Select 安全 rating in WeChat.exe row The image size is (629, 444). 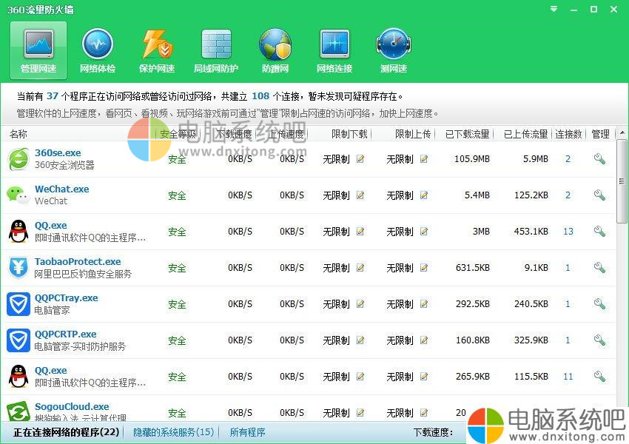[177, 195]
